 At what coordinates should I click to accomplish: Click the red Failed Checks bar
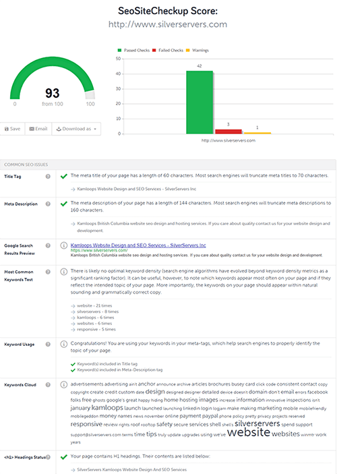point(228,131)
